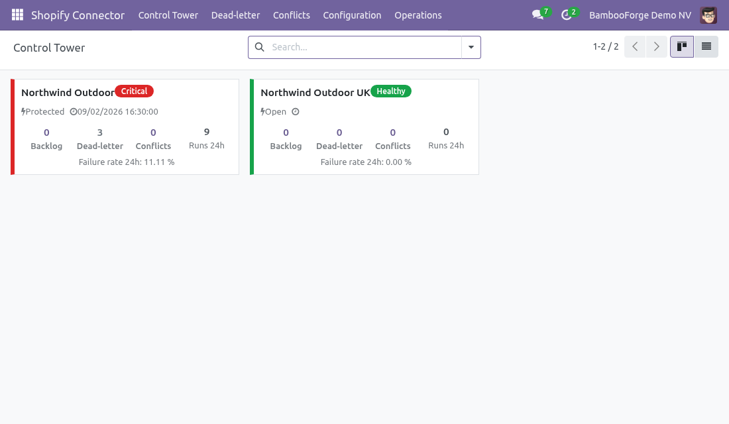This screenshot has width=729, height=424.
Task: Go to next page of records
Action: pyautogui.click(x=657, y=46)
